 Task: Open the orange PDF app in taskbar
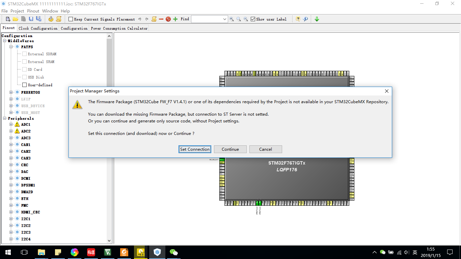(124, 252)
